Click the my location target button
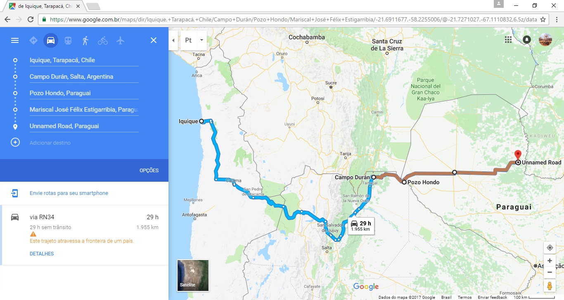Screen dimensions: 564x300 (x=550, y=248)
